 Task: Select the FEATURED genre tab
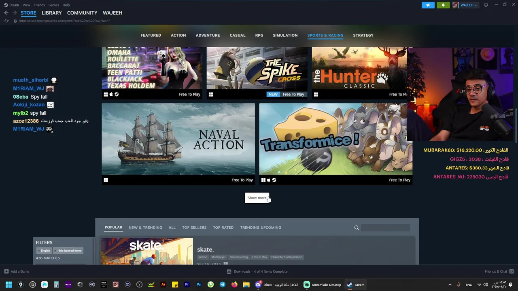click(151, 36)
